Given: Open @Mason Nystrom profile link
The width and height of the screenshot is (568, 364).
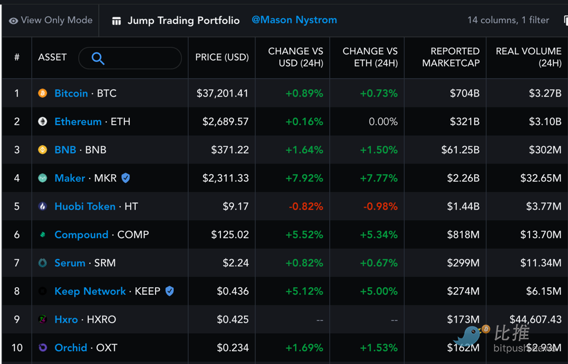Looking at the screenshot, I should (294, 20).
